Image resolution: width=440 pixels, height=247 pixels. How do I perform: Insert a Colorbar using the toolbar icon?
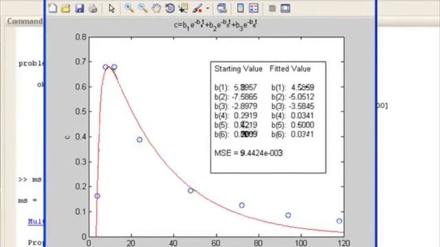pos(240,8)
